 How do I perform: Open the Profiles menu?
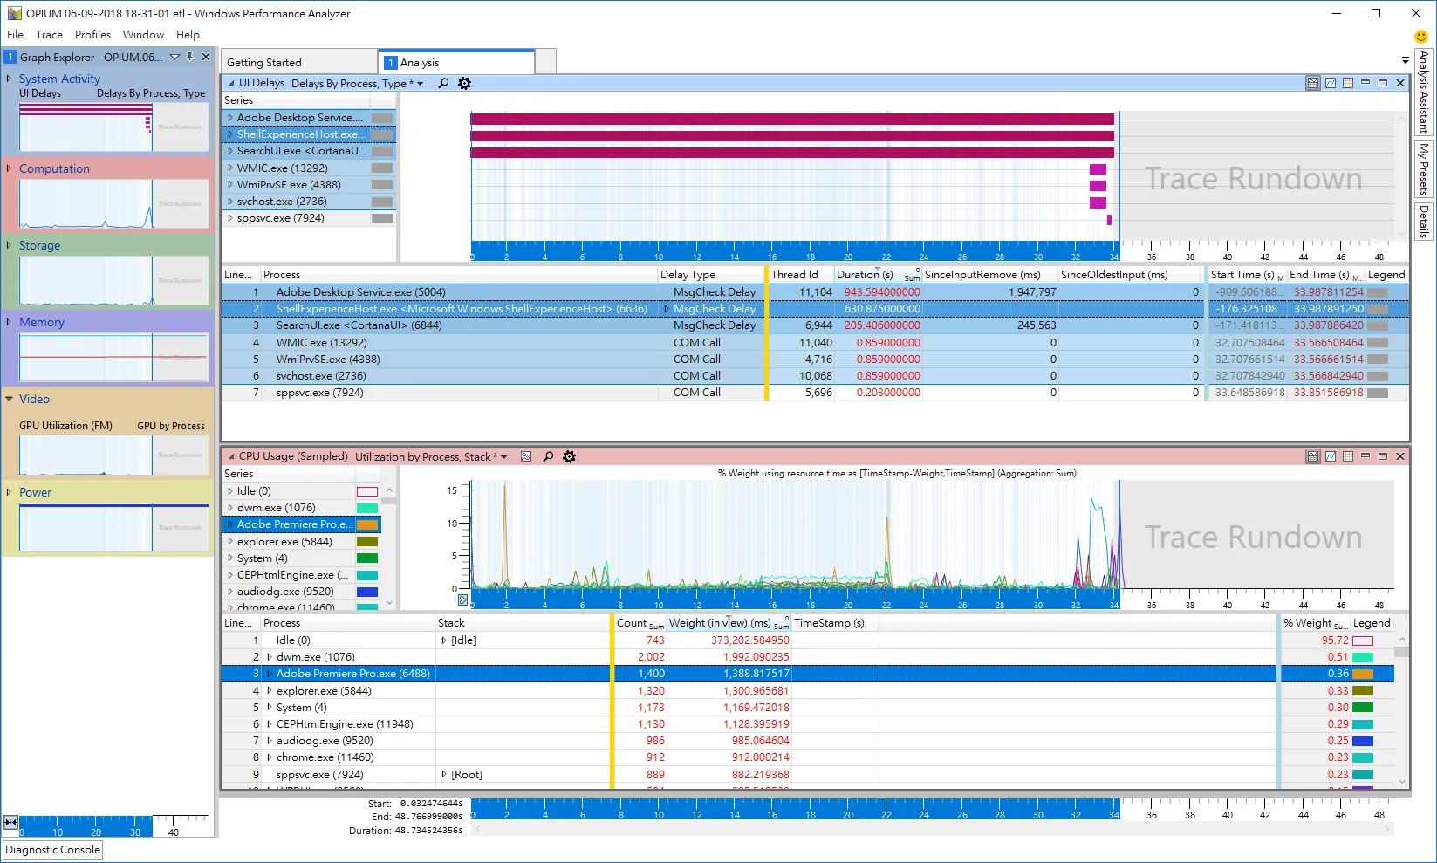point(92,35)
